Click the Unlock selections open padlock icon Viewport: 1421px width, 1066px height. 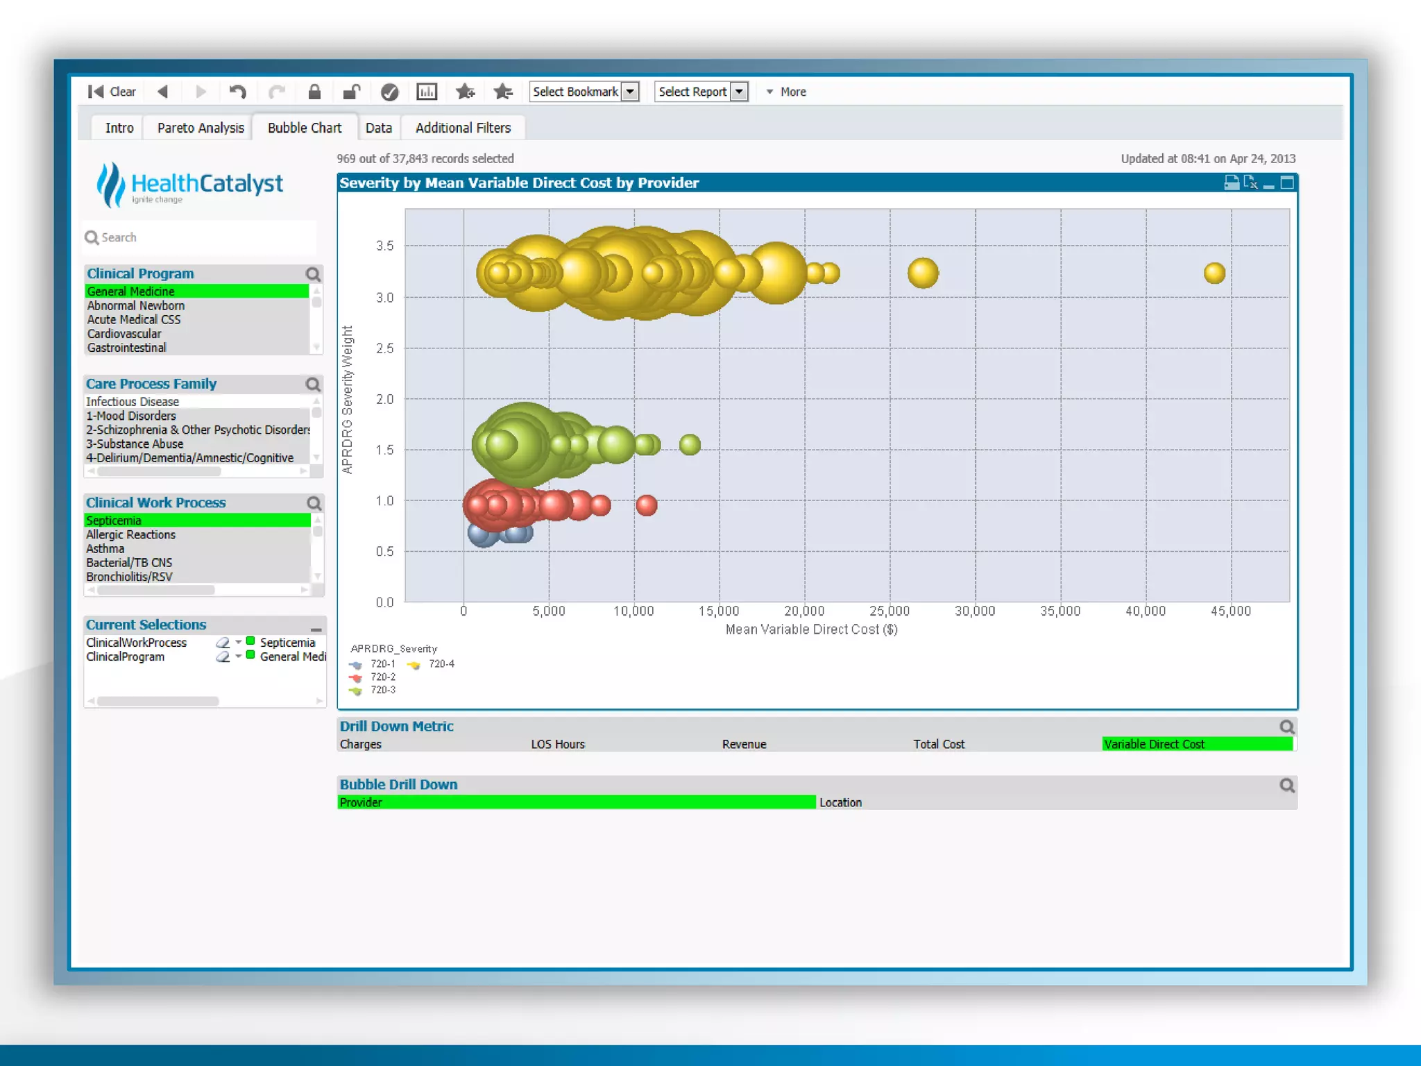tap(352, 92)
